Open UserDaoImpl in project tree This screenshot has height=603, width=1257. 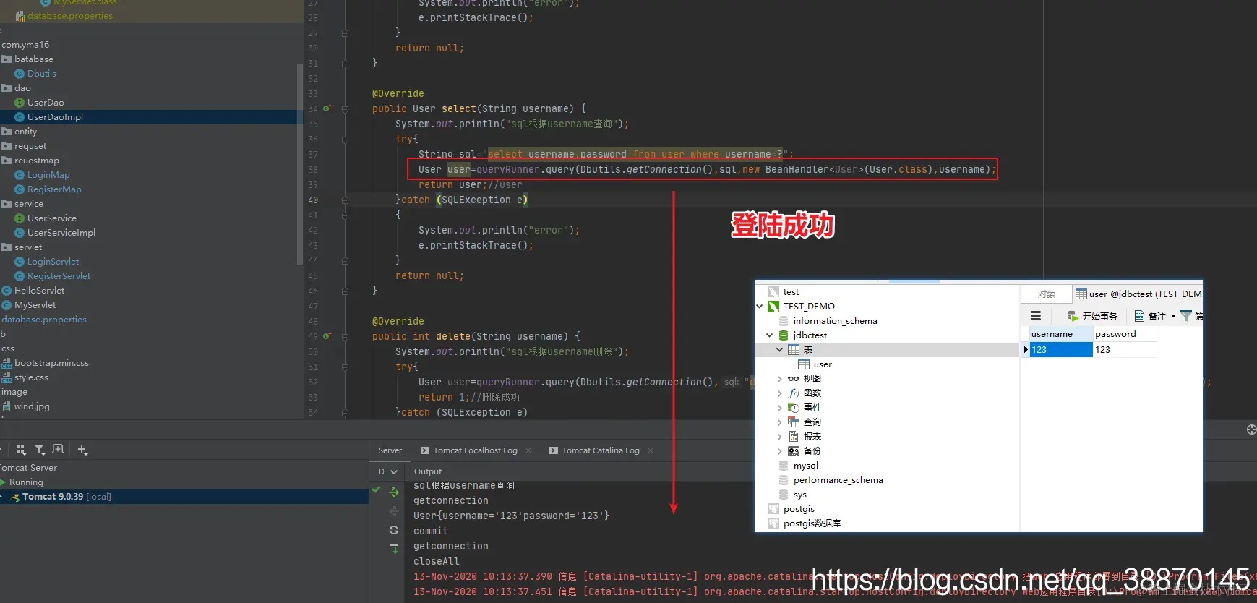point(55,117)
